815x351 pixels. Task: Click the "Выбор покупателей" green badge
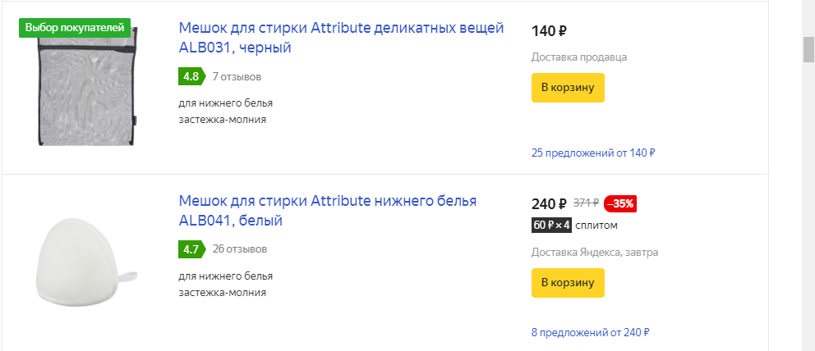click(75, 27)
